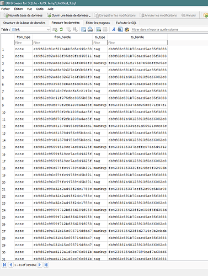Open the Outils menu
Image resolution: width=208 pixels, height=276 pixels.
(40, 9)
